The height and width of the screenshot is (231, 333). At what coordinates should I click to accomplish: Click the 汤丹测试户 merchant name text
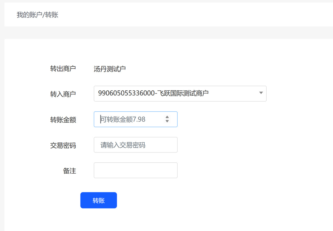[x=110, y=69]
